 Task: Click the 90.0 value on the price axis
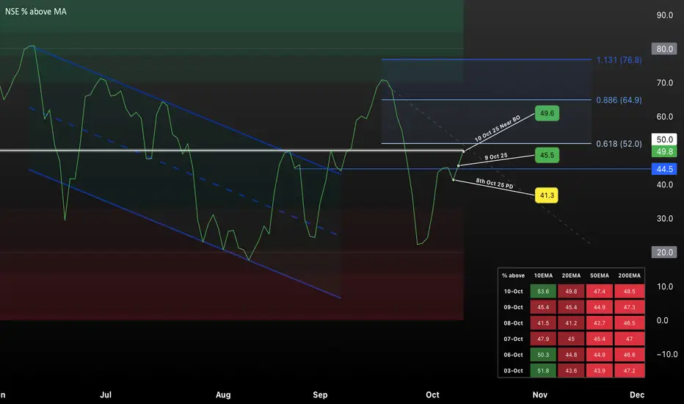(664, 15)
